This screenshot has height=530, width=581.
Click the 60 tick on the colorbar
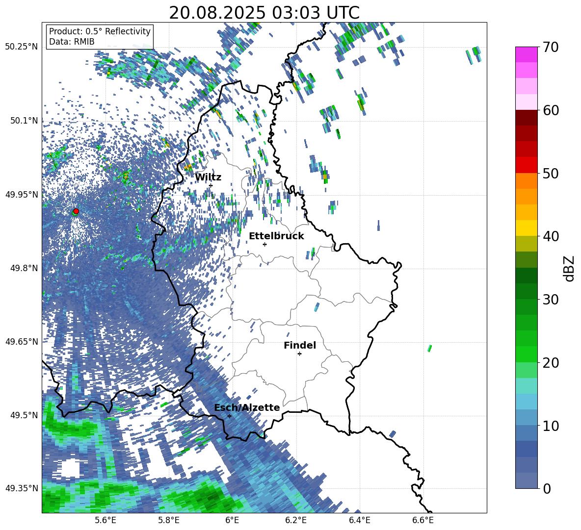[550, 110]
